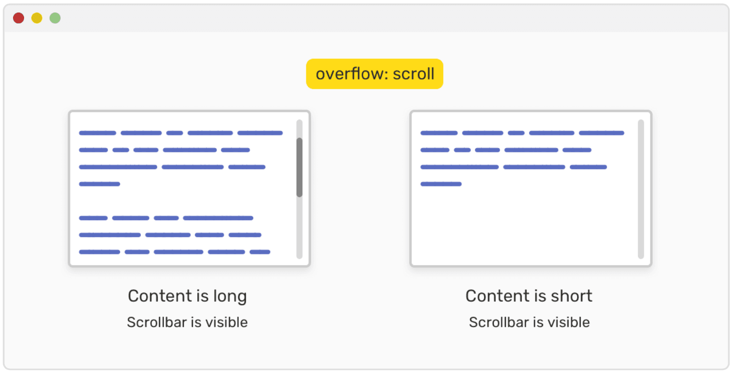
Task: Click scrollbar track below the thumb in left box
Action: click(299, 227)
